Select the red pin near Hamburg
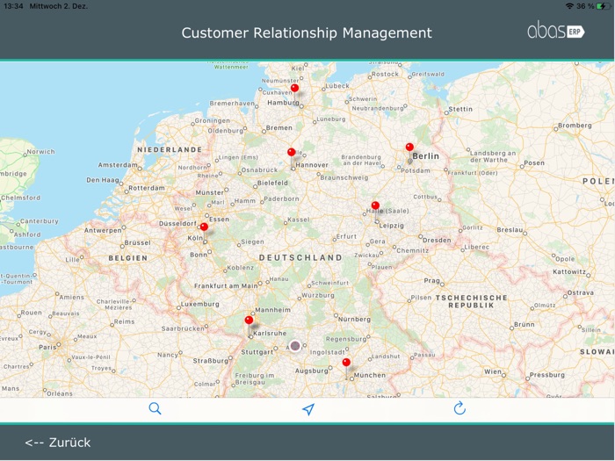The width and height of the screenshot is (615, 461). coord(295,88)
